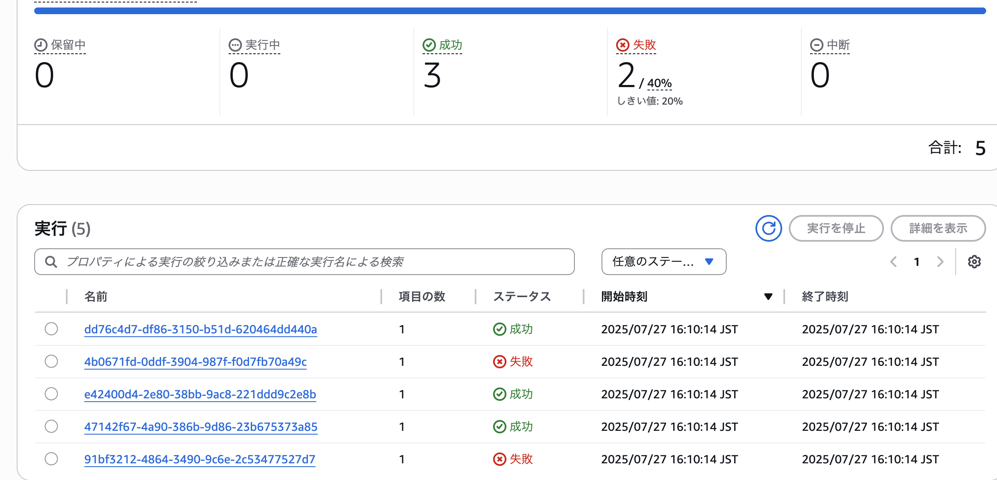Click start time in 47142f67 row
997x480 pixels.
click(670, 427)
